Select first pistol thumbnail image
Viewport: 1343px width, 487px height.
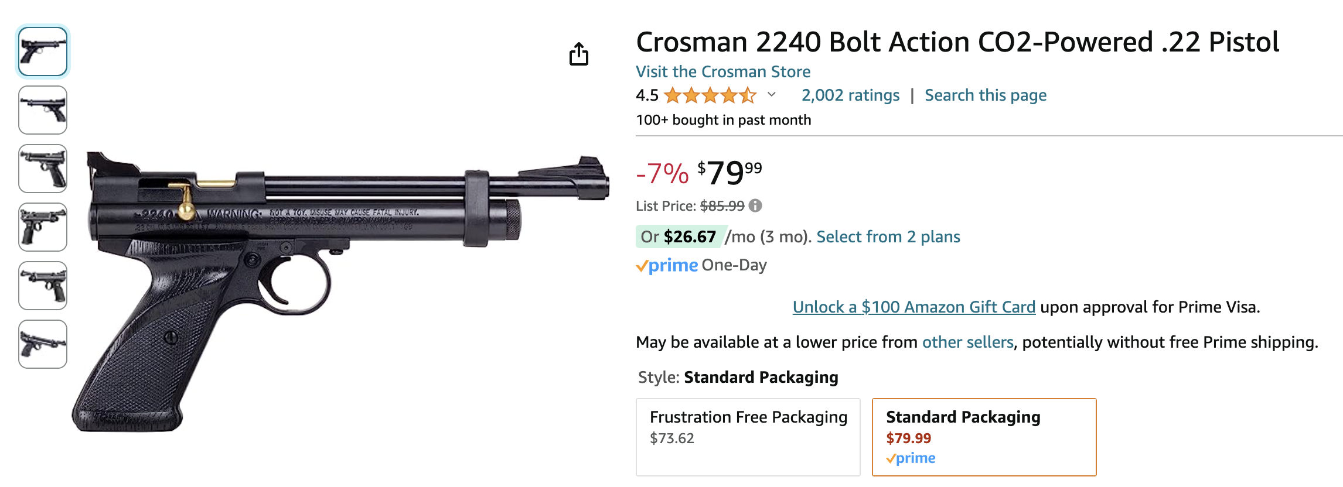coord(43,52)
